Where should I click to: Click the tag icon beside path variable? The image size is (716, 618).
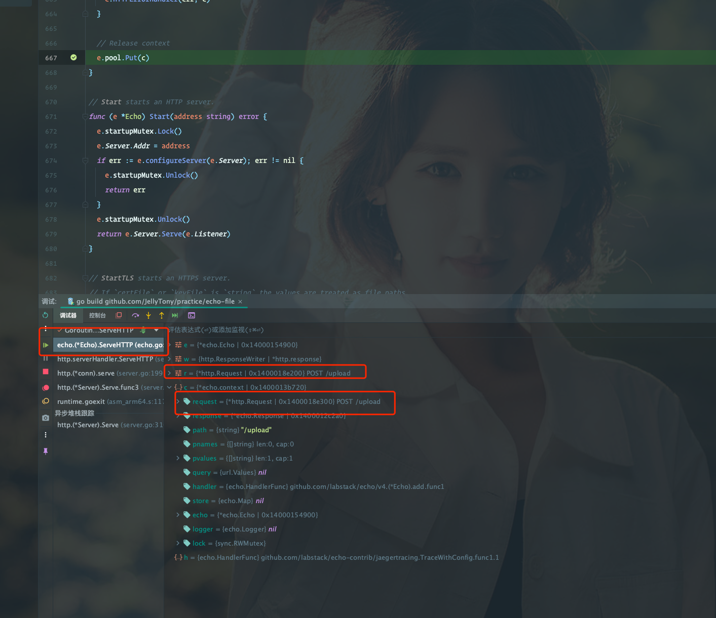tap(187, 430)
